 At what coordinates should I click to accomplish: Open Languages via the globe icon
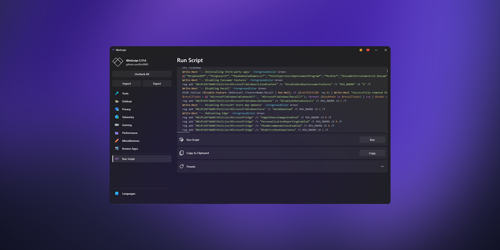pyautogui.click(x=117, y=193)
